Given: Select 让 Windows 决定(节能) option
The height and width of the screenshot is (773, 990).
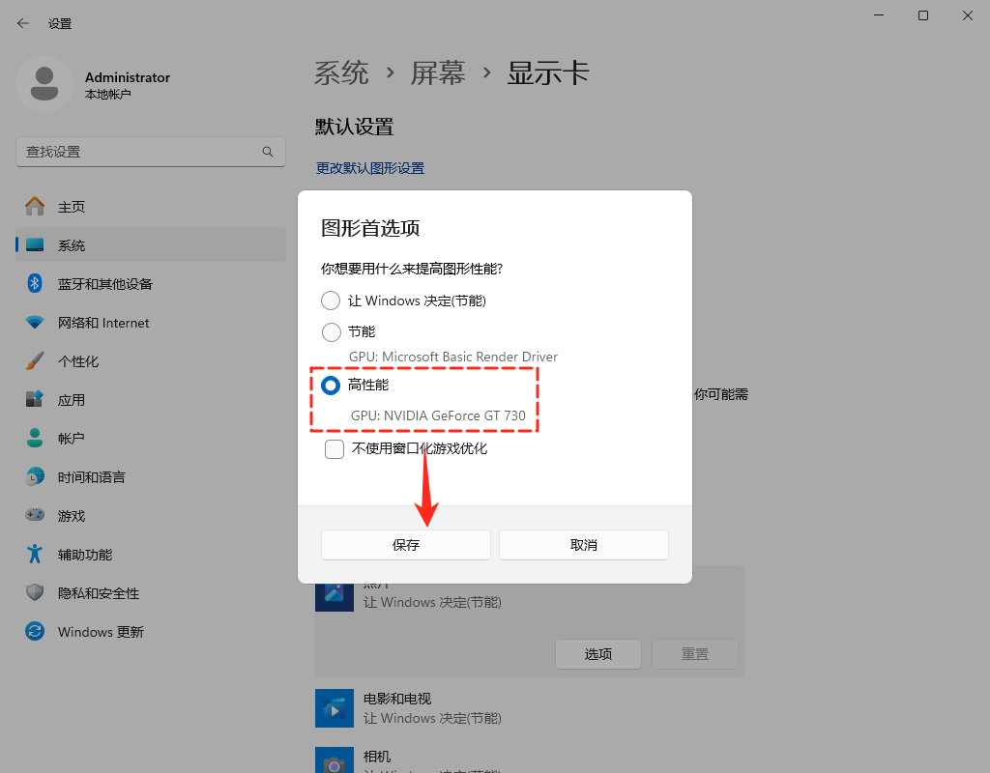Looking at the screenshot, I should pyautogui.click(x=330, y=301).
